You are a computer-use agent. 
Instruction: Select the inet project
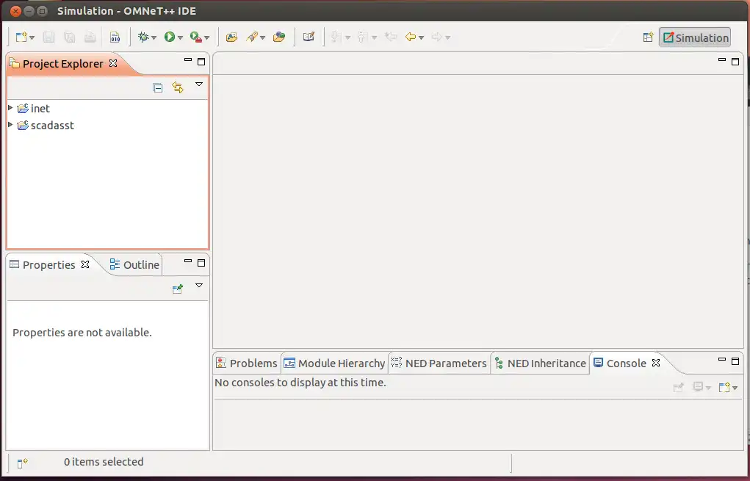point(34,109)
